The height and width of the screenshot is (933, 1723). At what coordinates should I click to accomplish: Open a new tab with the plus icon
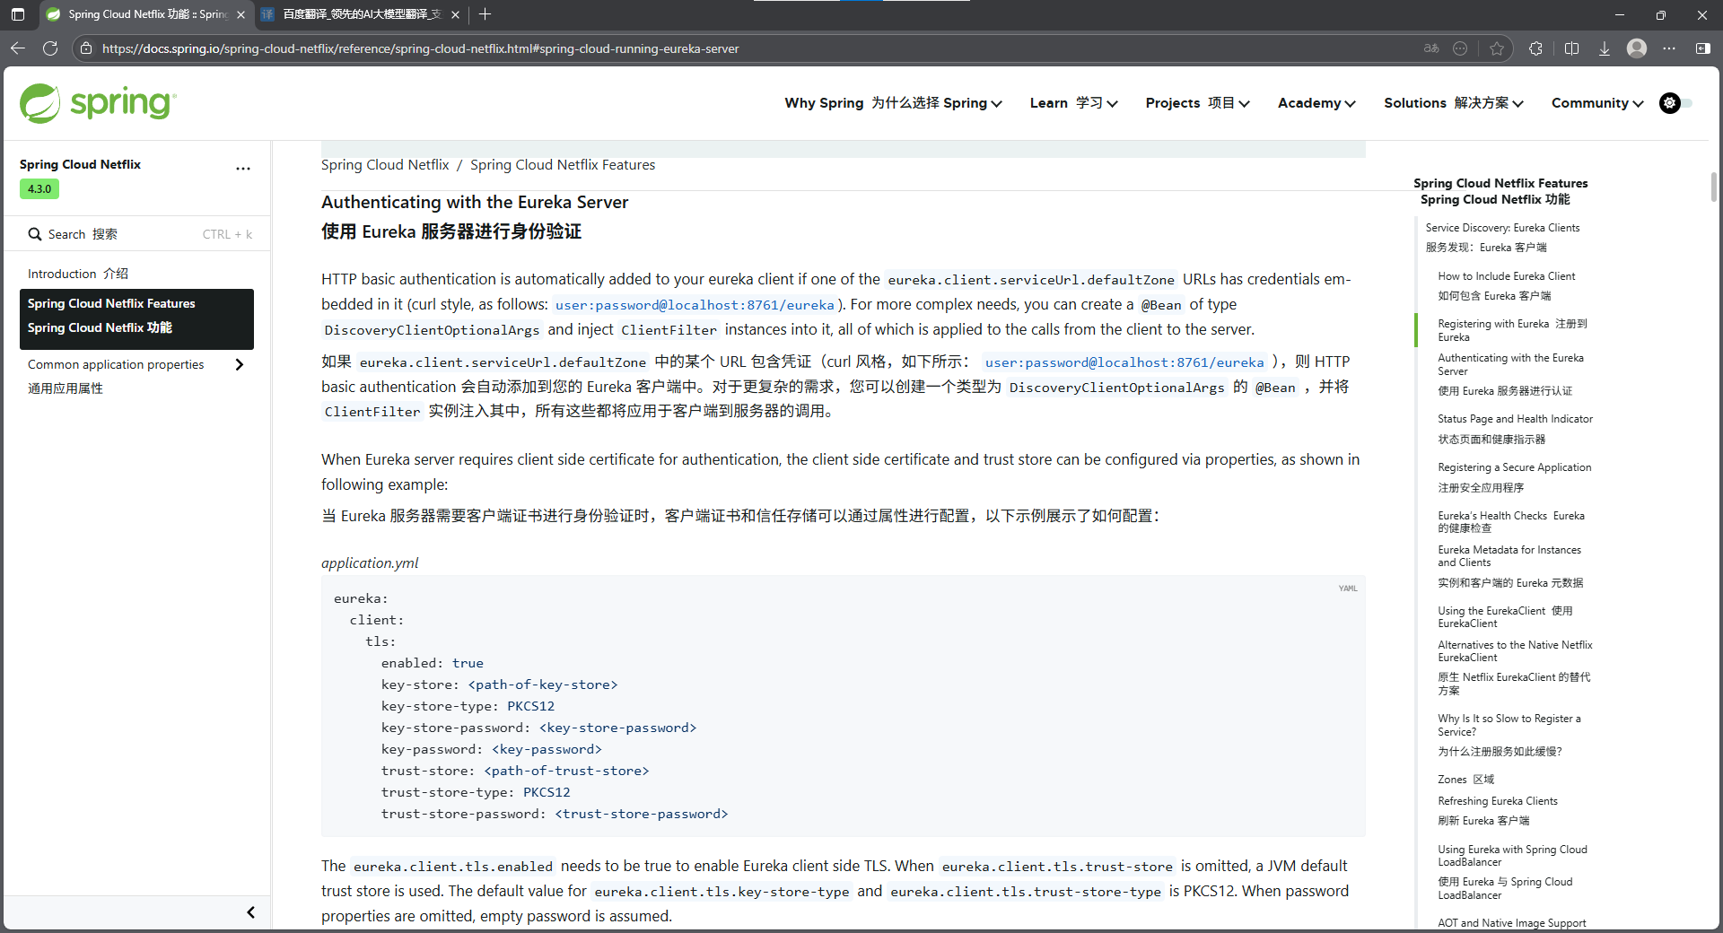click(485, 14)
